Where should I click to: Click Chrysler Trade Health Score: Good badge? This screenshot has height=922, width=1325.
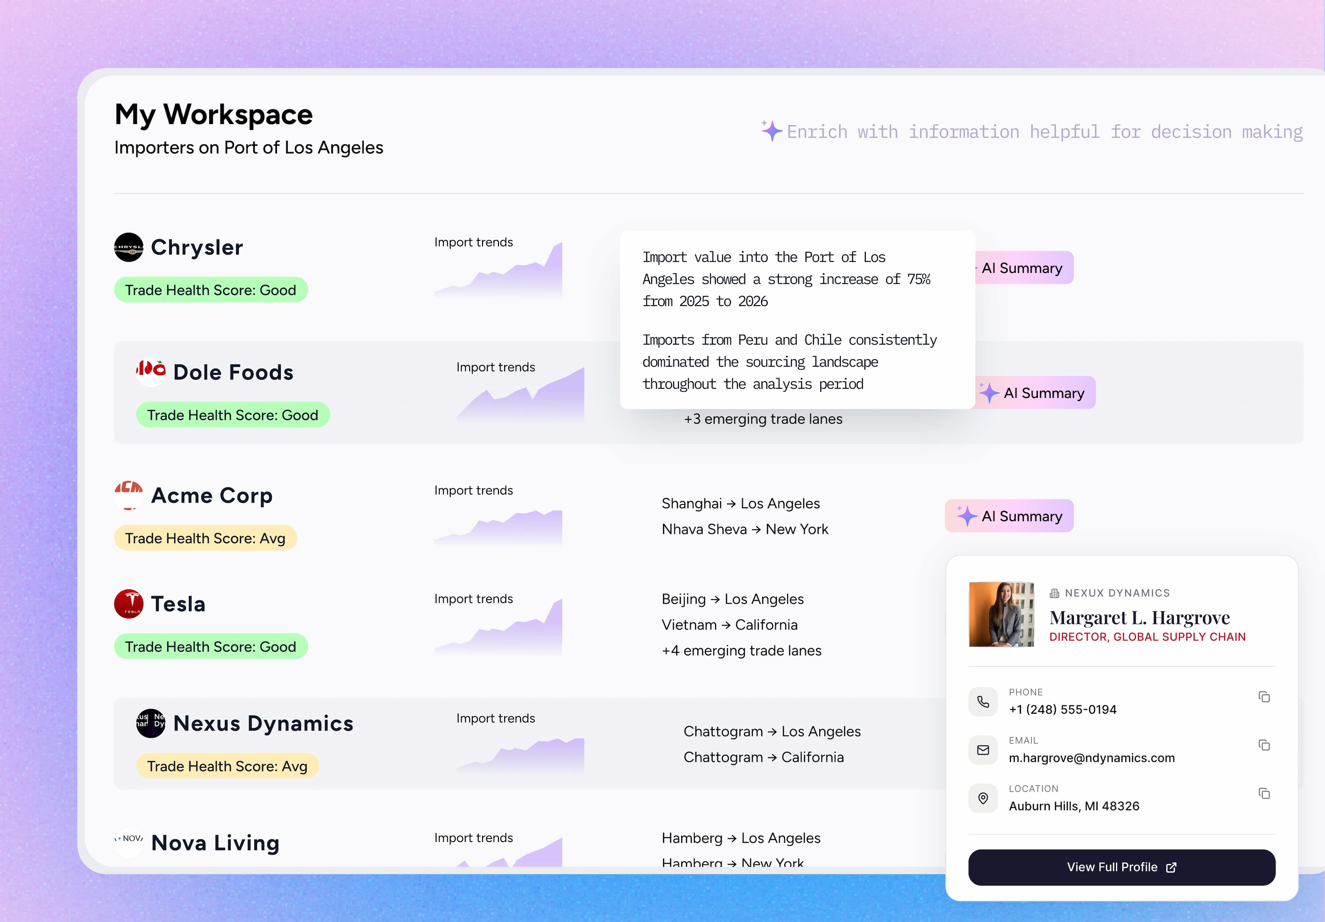210,289
